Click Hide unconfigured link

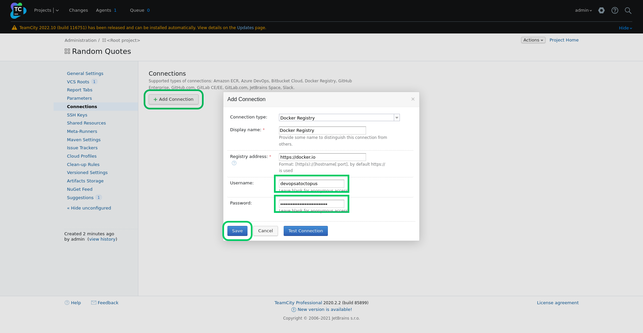tap(89, 208)
